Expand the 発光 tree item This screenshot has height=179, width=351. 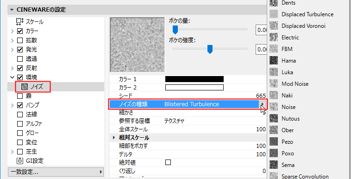tap(13, 50)
